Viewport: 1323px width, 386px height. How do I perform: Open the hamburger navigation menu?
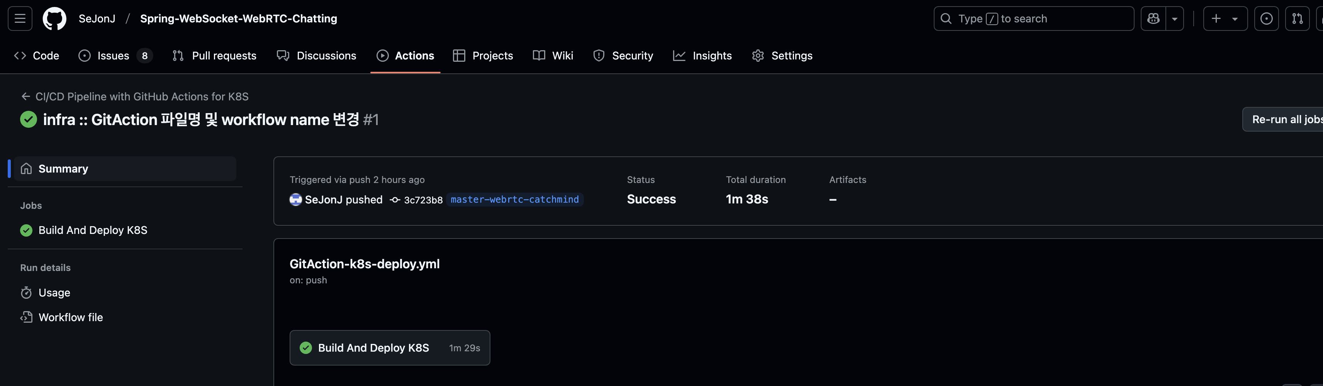click(20, 19)
